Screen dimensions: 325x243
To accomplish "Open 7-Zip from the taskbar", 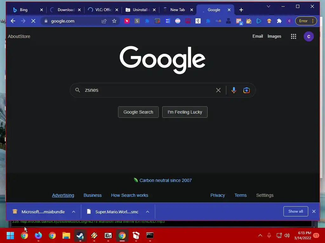I will pyautogui.click(x=108, y=235).
